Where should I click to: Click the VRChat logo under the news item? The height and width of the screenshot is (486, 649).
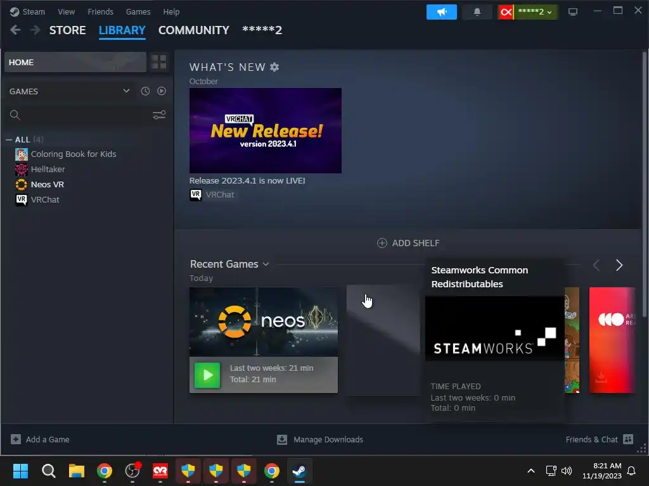(x=196, y=195)
